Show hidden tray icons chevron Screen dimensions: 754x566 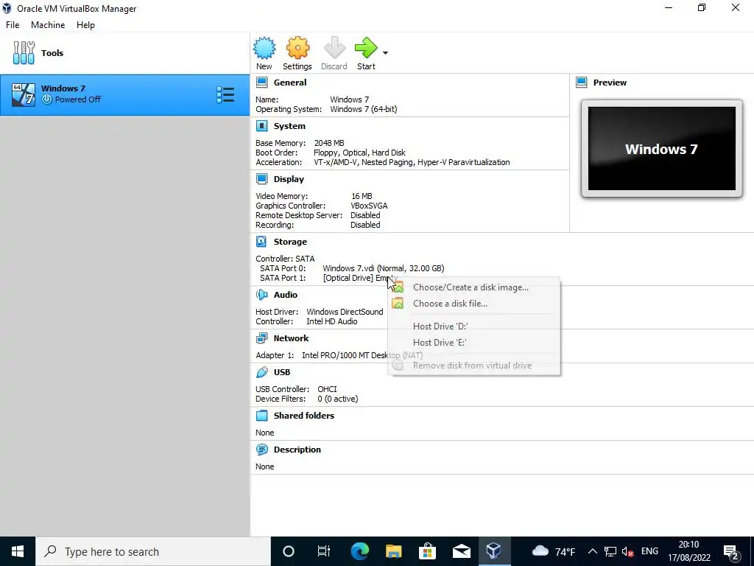(593, 551)
